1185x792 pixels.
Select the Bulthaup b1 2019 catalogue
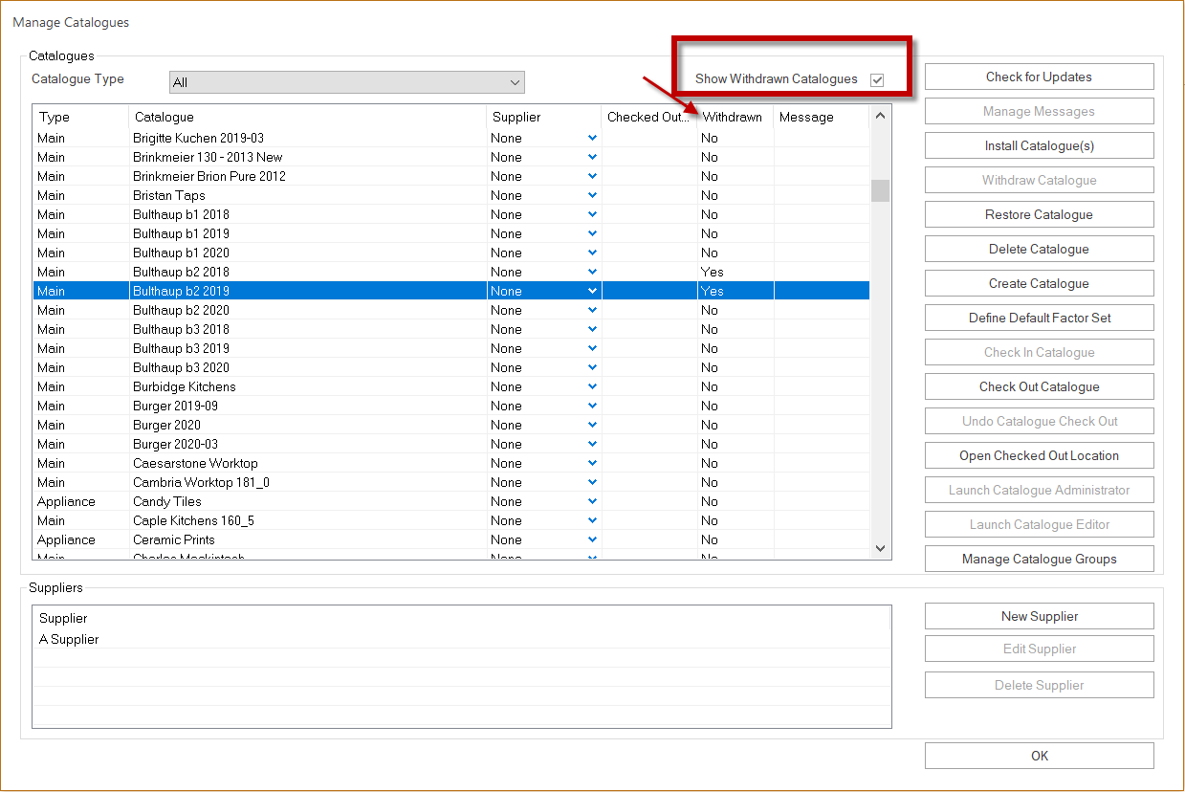(x=451, y=233)
